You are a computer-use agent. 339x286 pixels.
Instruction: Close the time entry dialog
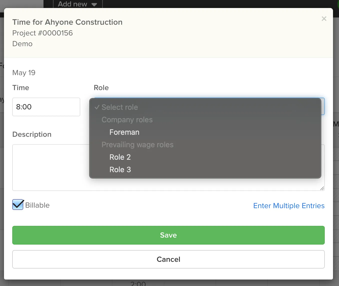324,19
